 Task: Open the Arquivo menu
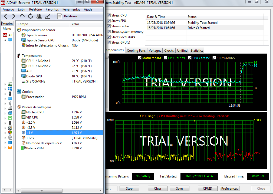tap(8, 9)
